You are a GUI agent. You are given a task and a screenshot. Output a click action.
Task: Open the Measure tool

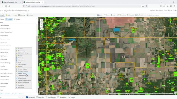(130, 15)
